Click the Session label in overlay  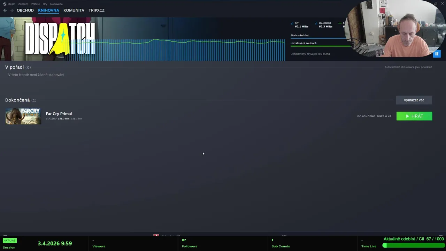pos(9,248)
